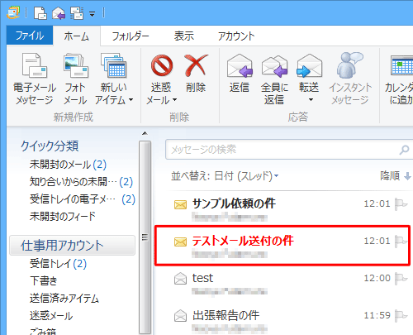
Task: Click the folder pane scroll up arrow
Action: [145, 134]
